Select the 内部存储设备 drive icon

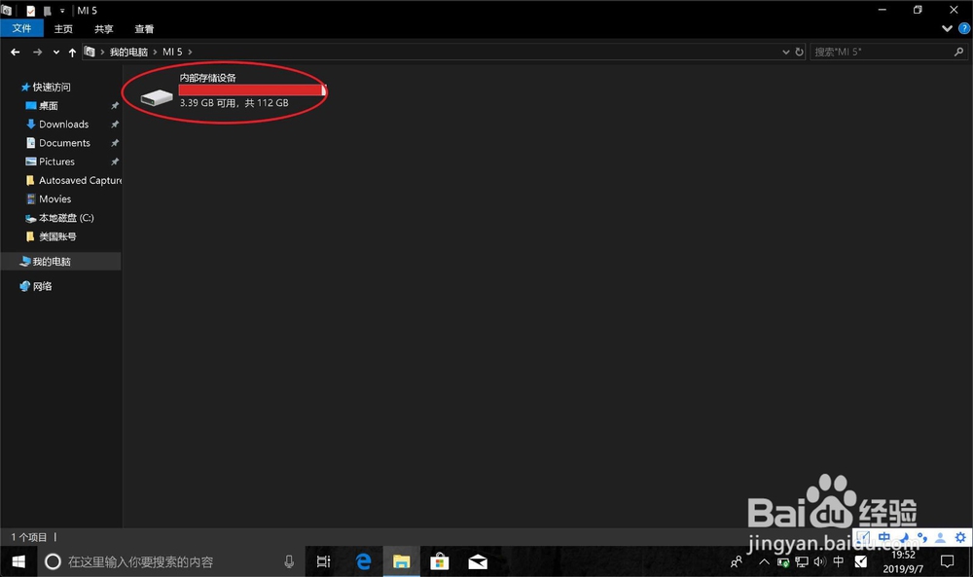point(157,96)
